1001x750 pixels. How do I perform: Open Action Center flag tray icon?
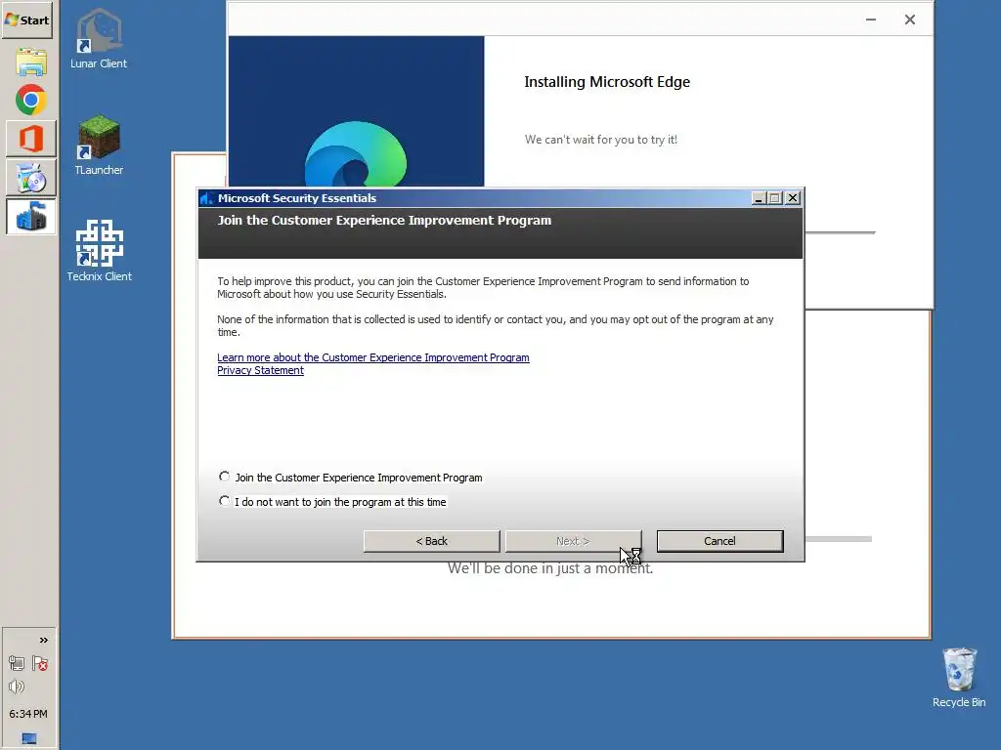pos(40,663)
